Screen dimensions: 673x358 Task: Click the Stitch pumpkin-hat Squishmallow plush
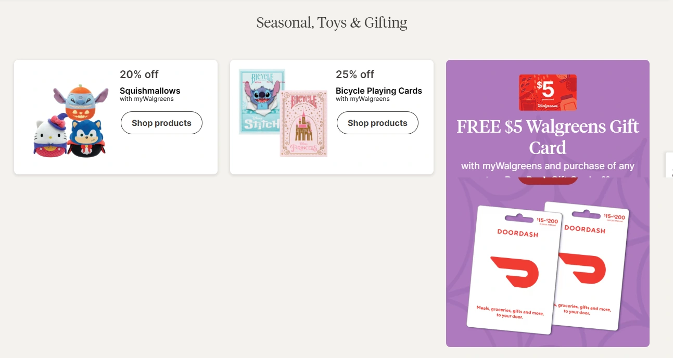click(x=81, y=101)
